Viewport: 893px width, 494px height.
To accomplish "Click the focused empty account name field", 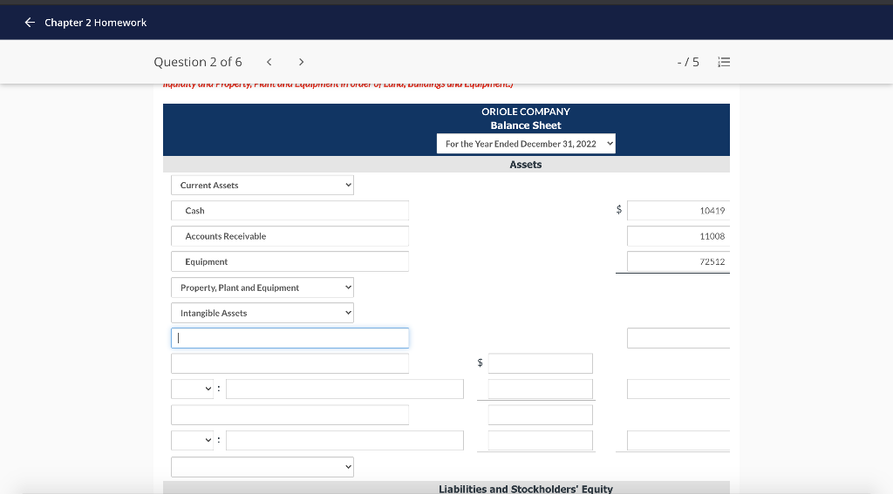I will click(290, 338).
